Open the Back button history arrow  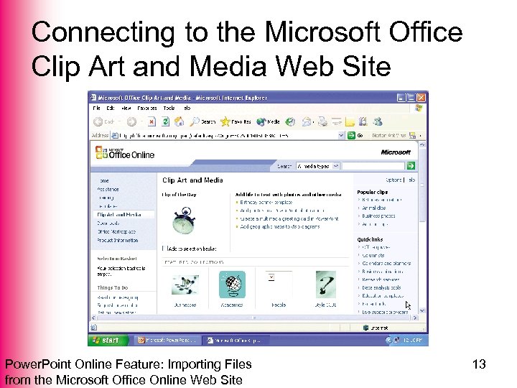(x=120, y=122)
